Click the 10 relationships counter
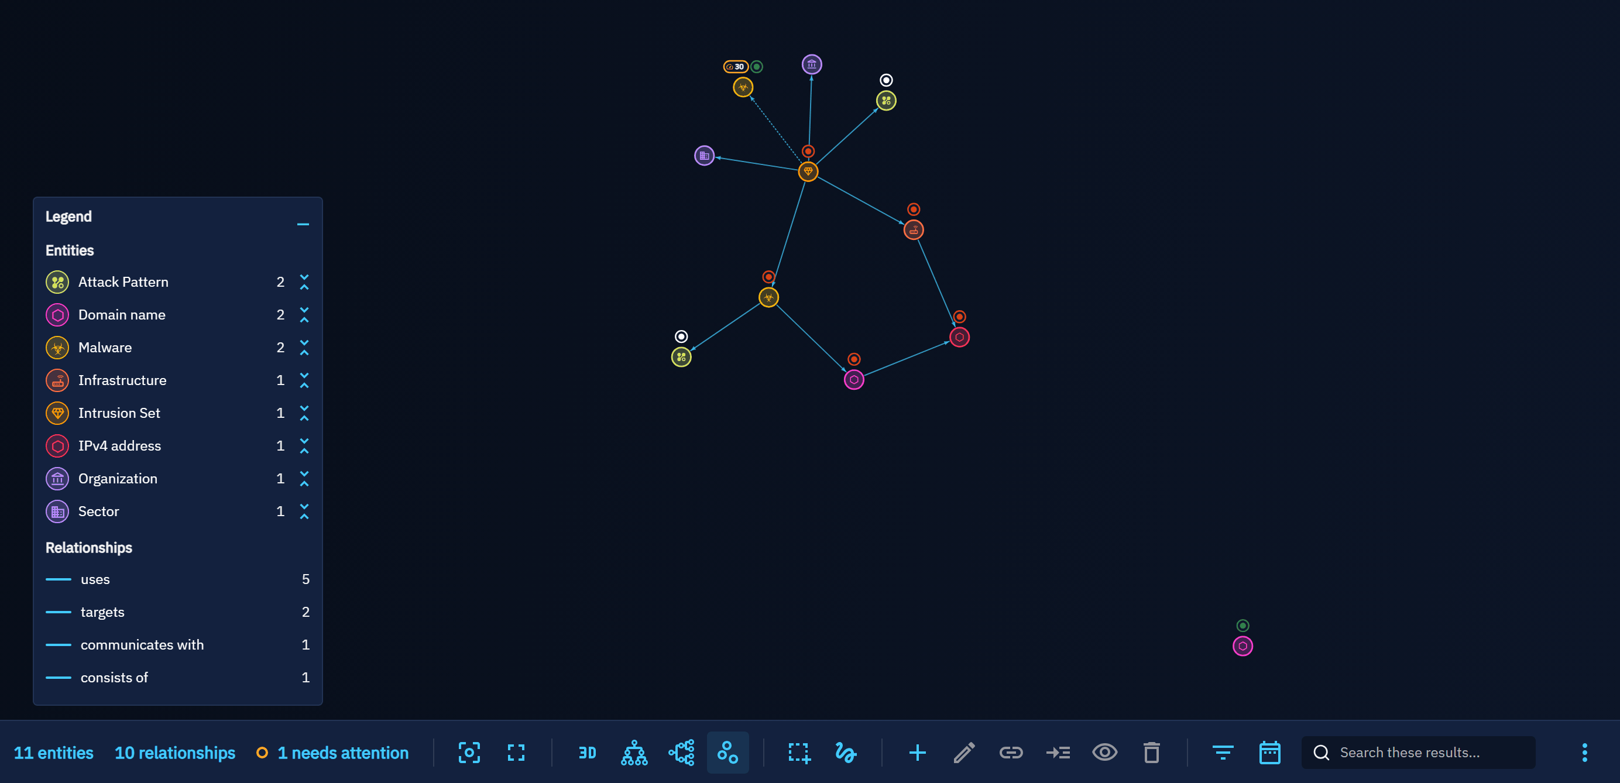This screenshot has width=1620, height=783. tap(175, 753)
